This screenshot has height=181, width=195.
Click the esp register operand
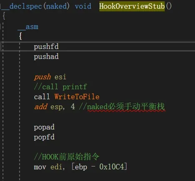point(57,107)
